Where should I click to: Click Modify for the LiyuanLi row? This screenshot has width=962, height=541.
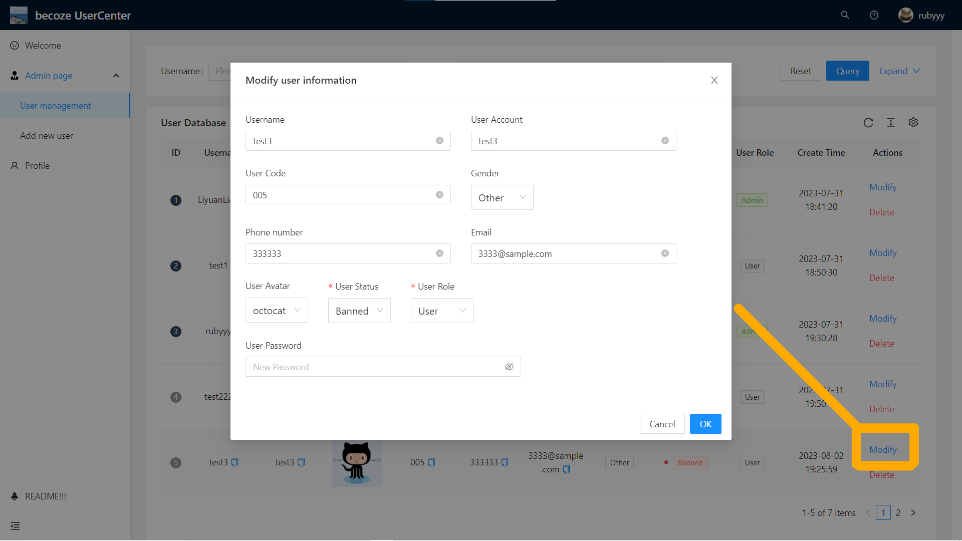tap(883, 187)
